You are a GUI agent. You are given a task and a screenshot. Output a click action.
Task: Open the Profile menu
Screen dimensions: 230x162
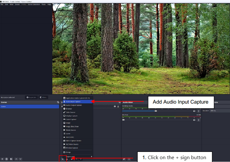click(x=23, y=4)
